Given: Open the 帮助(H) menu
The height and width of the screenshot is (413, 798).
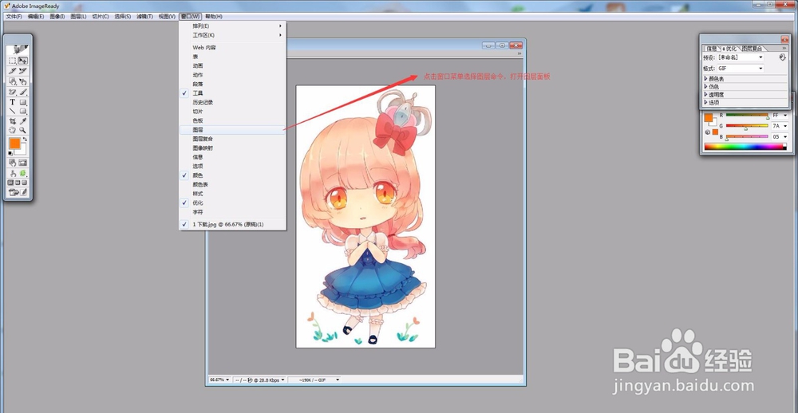Looking at the screenshot, I should click(x=214, y=16).
